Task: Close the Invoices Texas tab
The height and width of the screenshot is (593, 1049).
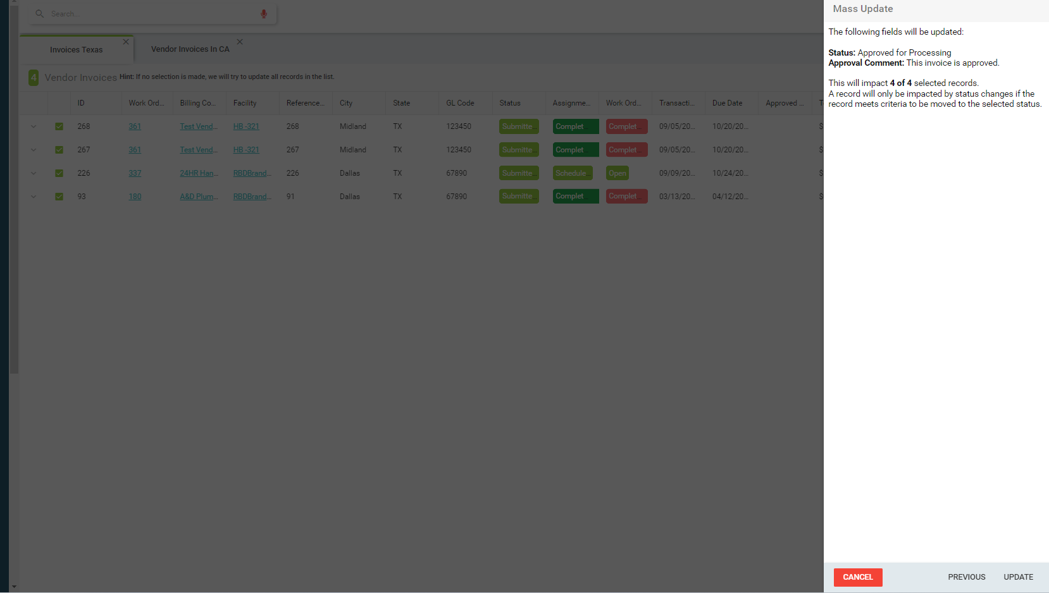Action: click(126, 42)
